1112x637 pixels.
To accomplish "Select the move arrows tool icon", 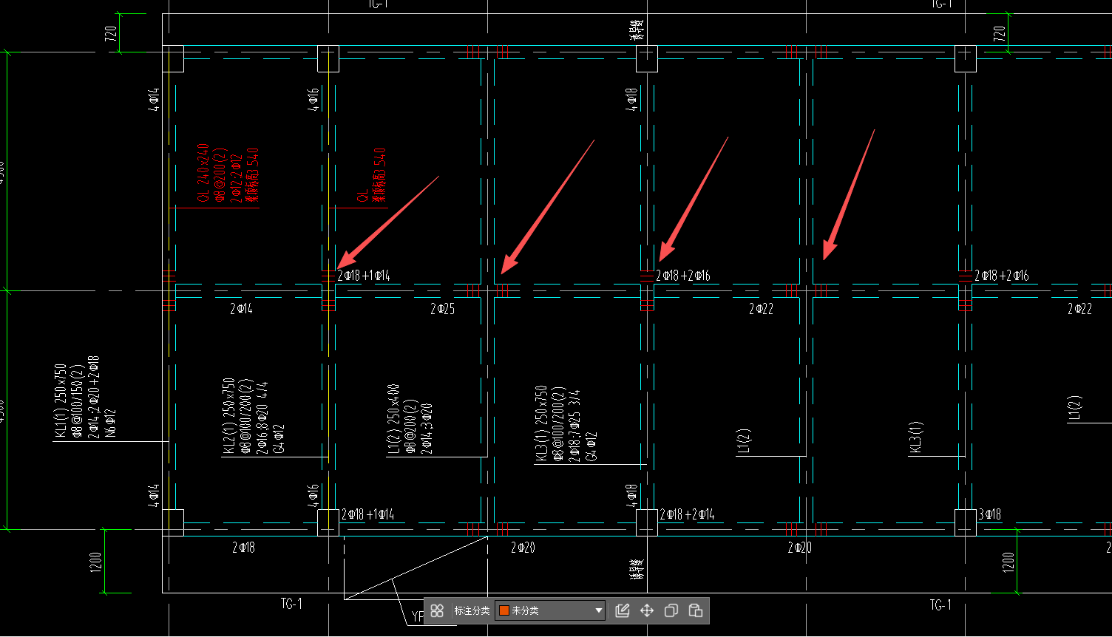I will point(647,610).
